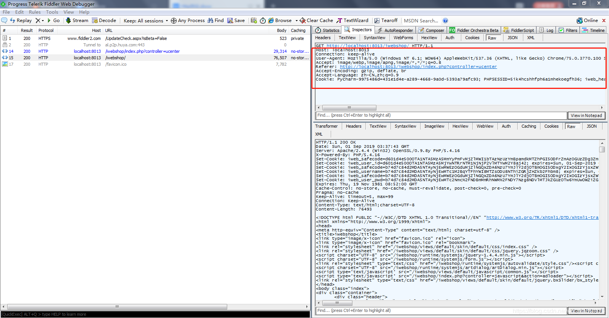Click the Any Process target icon
609x318 pixels.
point(174,21)
